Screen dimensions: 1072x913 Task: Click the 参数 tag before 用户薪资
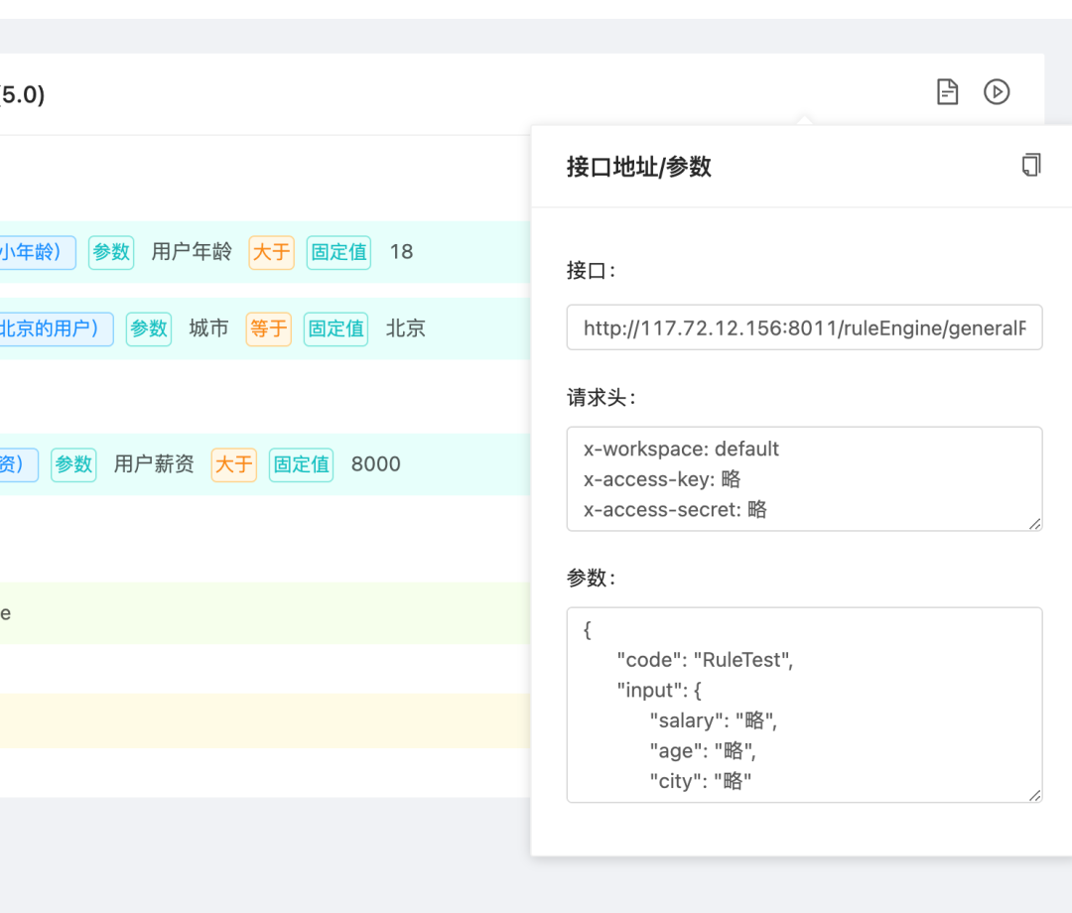click(x=73, y=464)
